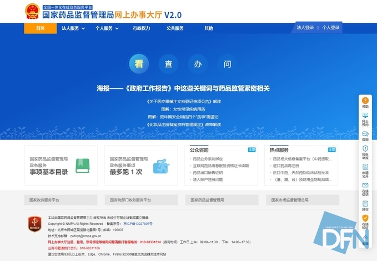The height and width of the screenshot is (261, 377).
Task: Open the 其他 menu item
Action: pyautogui.click(x=209, y=28)
